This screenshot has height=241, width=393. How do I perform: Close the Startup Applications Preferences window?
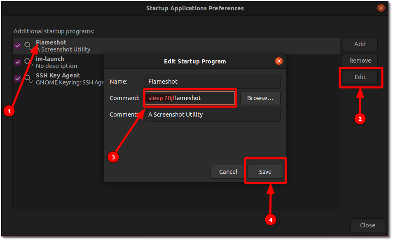(381, 8)
